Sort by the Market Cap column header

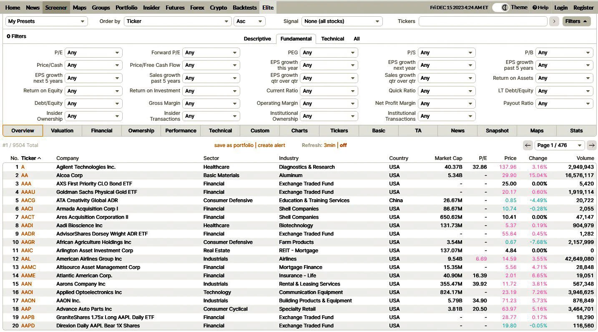[x=448, y=158]
